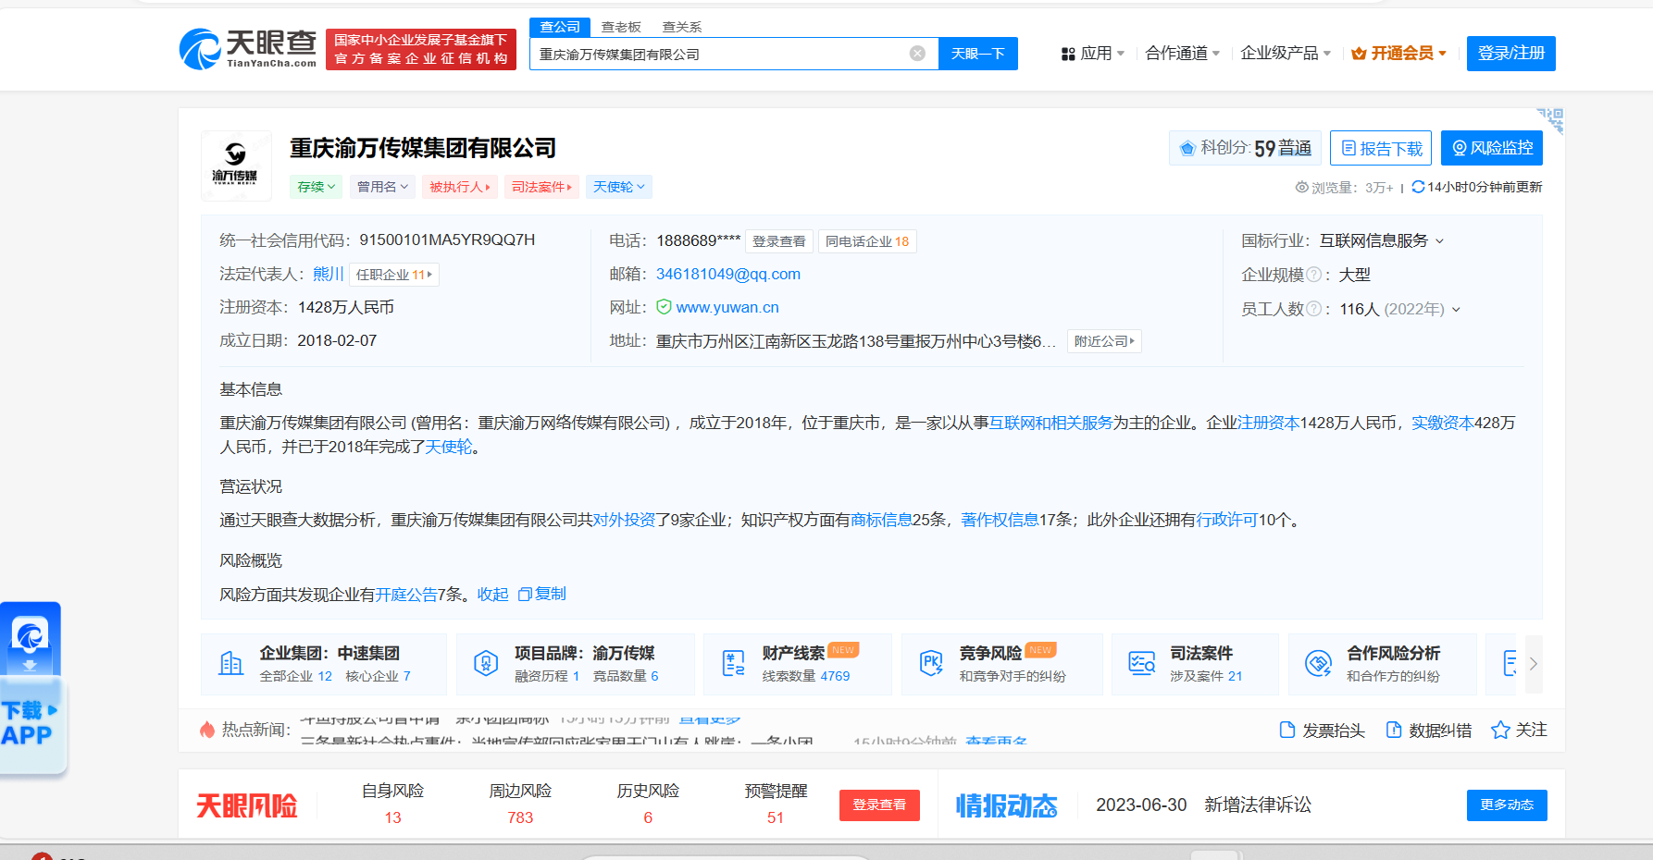
Task: Open the www.yuwan.cn website link
Action: click(x=727, y=307)
